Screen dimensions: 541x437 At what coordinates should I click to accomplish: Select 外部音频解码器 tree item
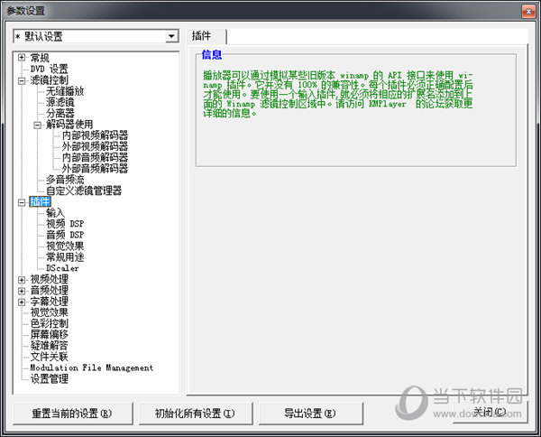pyautogui.click(x=95, y=169)
